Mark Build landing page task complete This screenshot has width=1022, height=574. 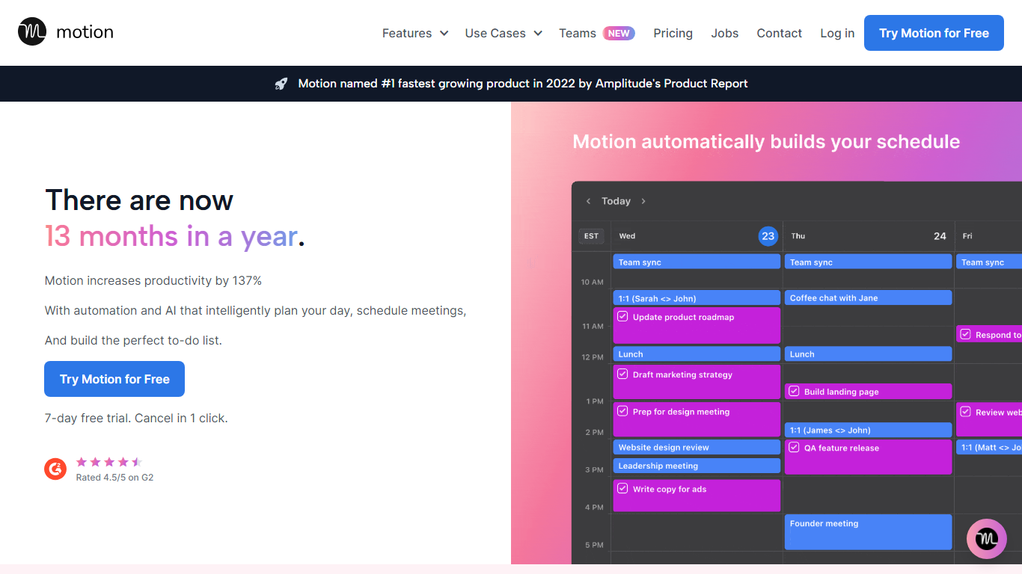[x=794, y=392]
